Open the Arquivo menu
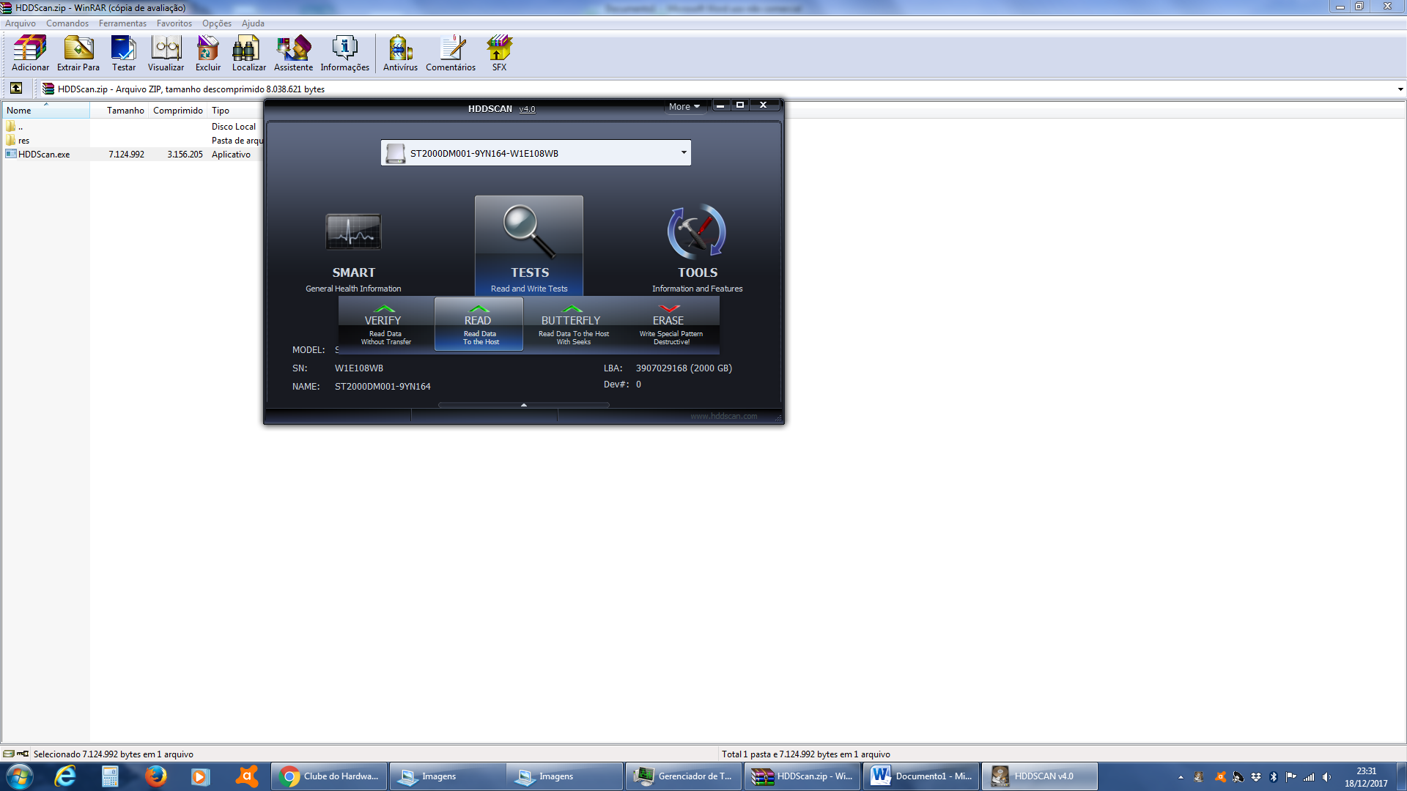The image size is (1407, 791). 20,23
